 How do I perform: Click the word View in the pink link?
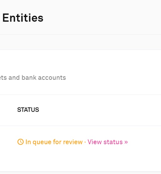tap(94, 142)
